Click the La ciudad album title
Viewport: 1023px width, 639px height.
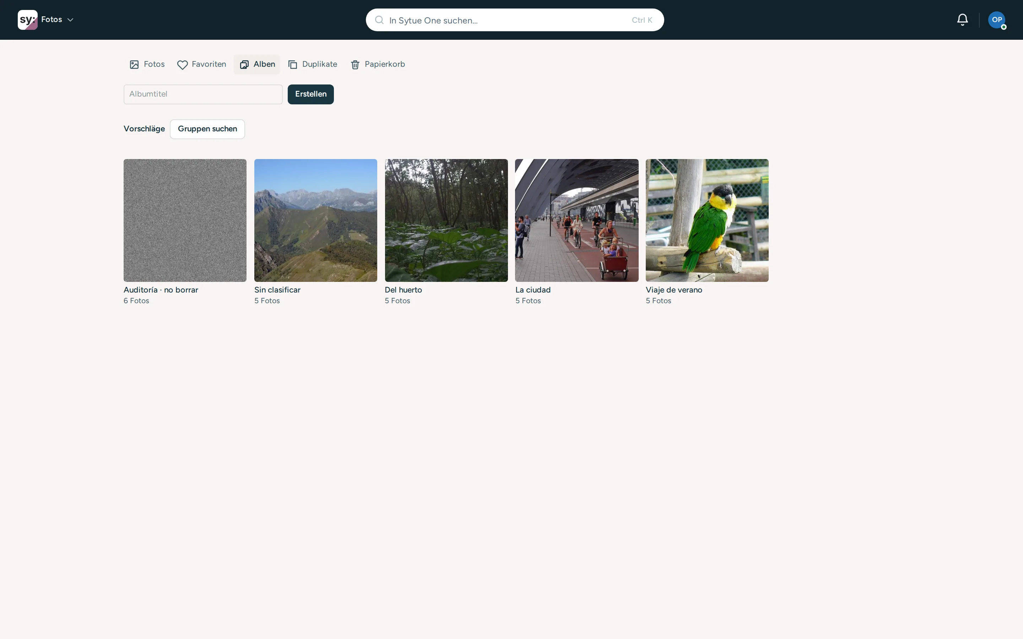coord(533,290)
